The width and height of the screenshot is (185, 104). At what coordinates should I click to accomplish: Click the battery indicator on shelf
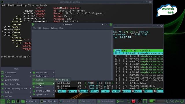point(152,101)
